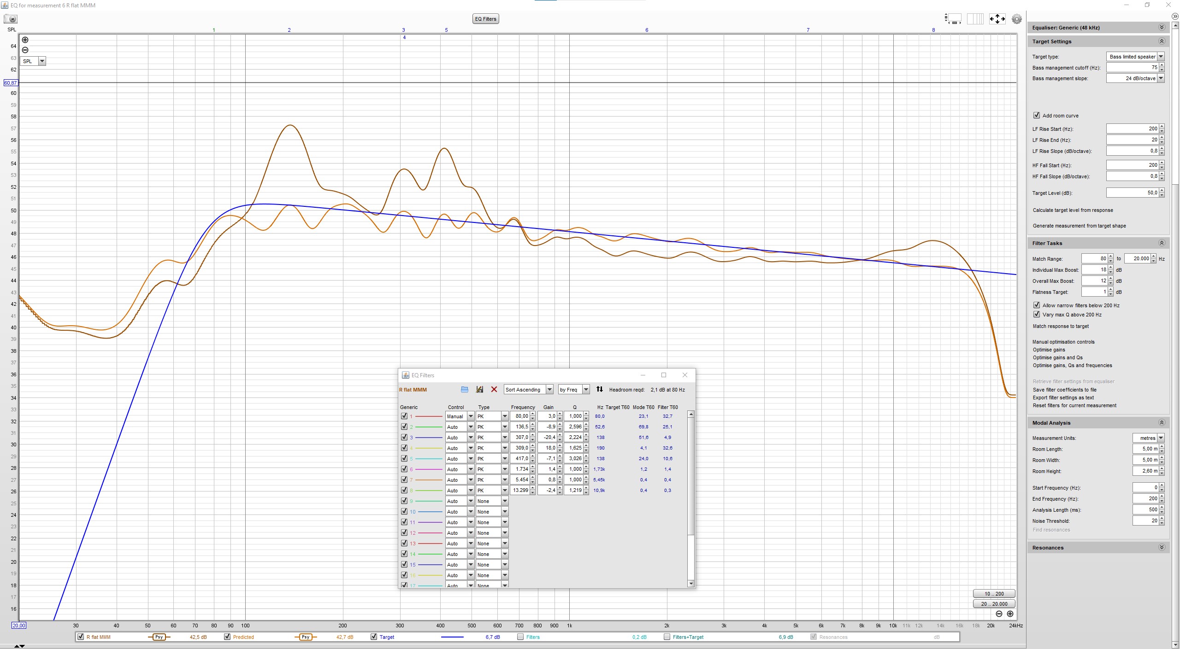Click the Psy smoothing marker for Predicted trace
The image size is (1180, 649).
tap(306, 637)
